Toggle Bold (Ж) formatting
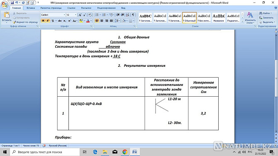The image size is (278, 156). click(x=43, y=21)
